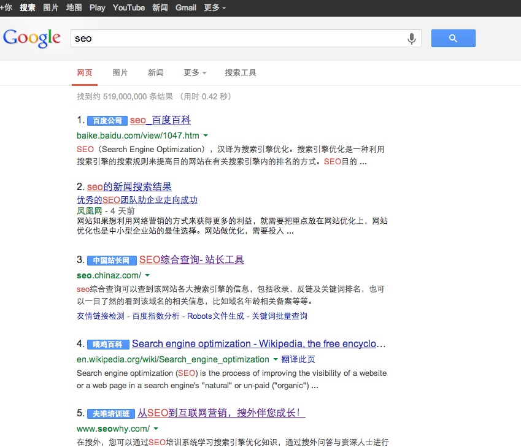Open 地图 in the top bar
This screenshot has width=521, height=447.
coord(74,7)
